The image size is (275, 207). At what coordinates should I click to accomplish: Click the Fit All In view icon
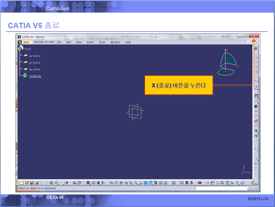point(116,183)
